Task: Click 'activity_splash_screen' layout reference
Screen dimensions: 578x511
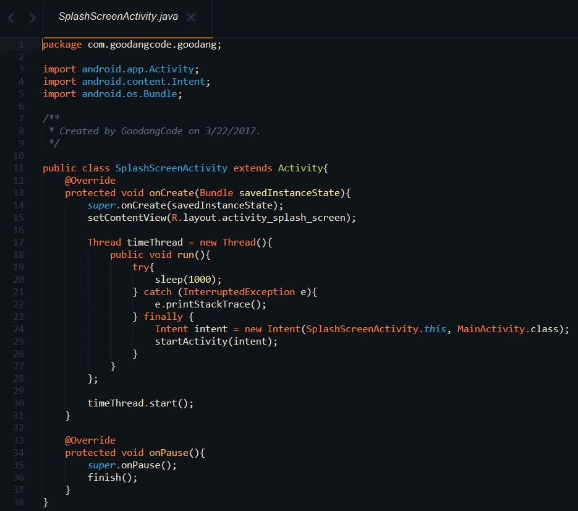Action: (x=284, y=218)
